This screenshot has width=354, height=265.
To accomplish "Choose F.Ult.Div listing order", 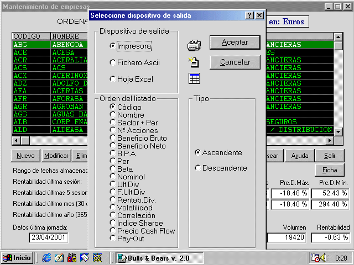I will click(127, 192).
